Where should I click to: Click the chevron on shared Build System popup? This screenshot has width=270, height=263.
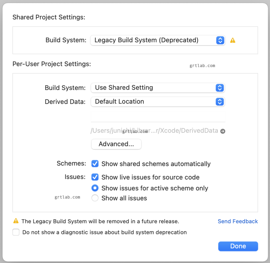[x=220, y=40]
